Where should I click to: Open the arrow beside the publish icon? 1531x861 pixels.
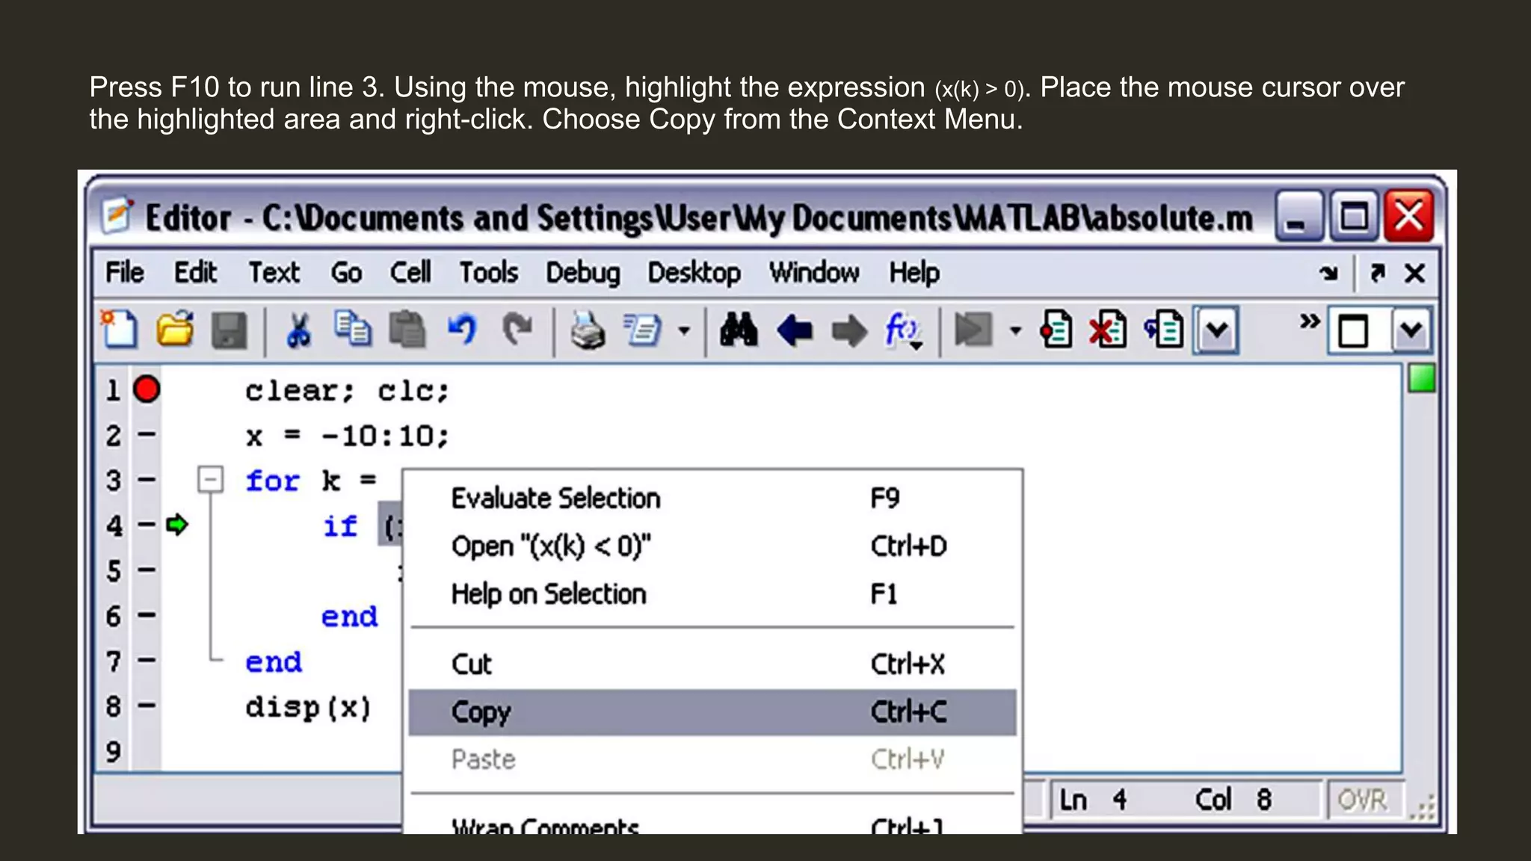[x=684, y=330]
